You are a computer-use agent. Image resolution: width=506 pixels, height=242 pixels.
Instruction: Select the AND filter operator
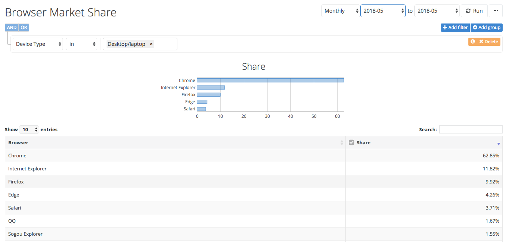[12, 28]
